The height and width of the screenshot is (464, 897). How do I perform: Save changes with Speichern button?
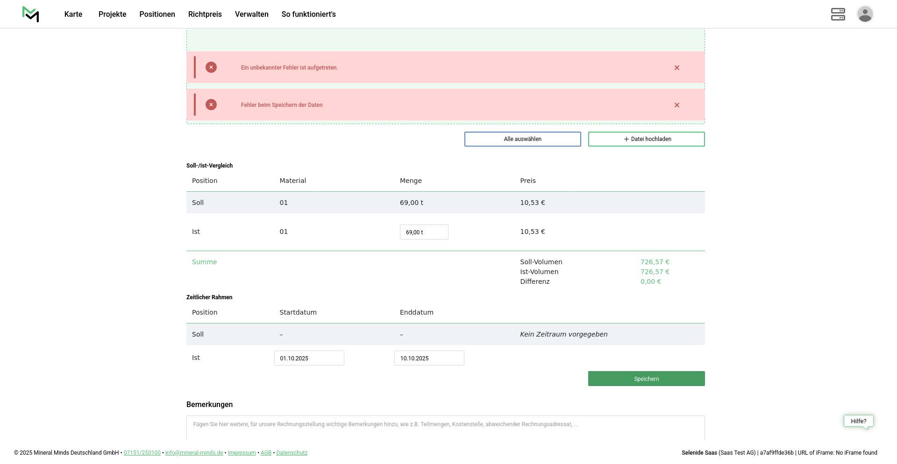tap(646, 379)
